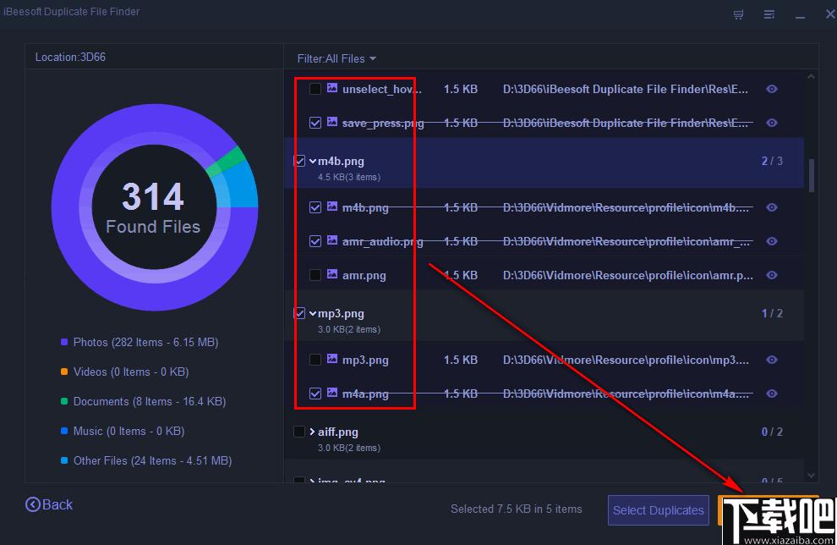This screenshot has height=545, width=837.
Task: Open the menu icon in title bar
Action: pyautogui.click(x=769, y=14)
